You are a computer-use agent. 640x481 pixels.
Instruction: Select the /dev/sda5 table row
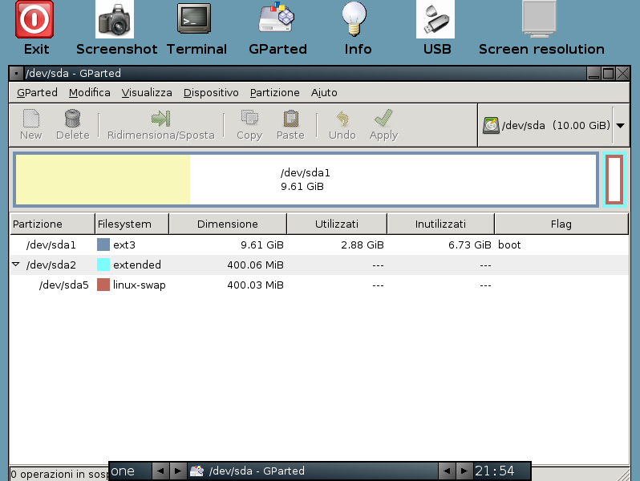pyautogui.click(x=319, y=285)
